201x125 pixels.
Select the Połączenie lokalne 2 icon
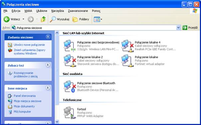pos(70,61)
